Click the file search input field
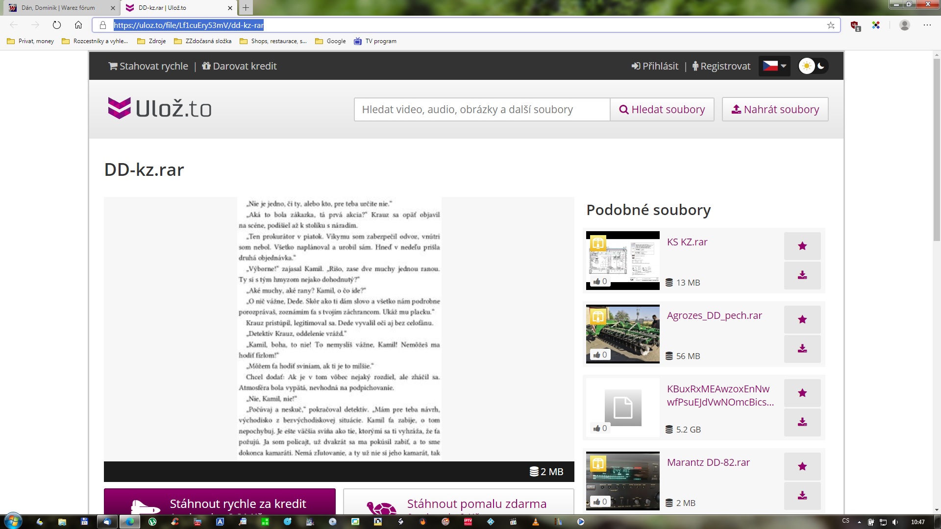Screen dimensions: 941x529 482,109
